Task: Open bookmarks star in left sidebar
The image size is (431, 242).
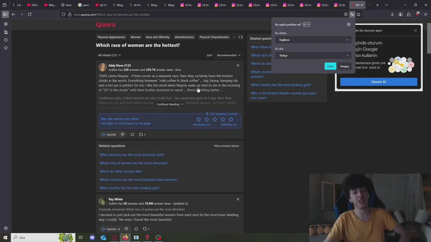Action: 6,48
